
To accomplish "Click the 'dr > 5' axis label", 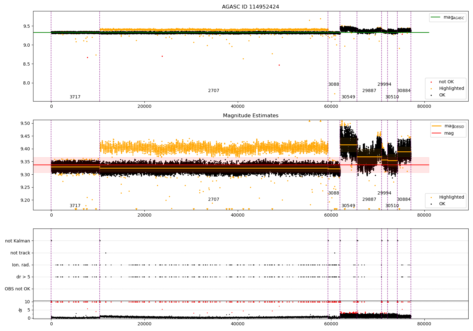I will point(23,277).
